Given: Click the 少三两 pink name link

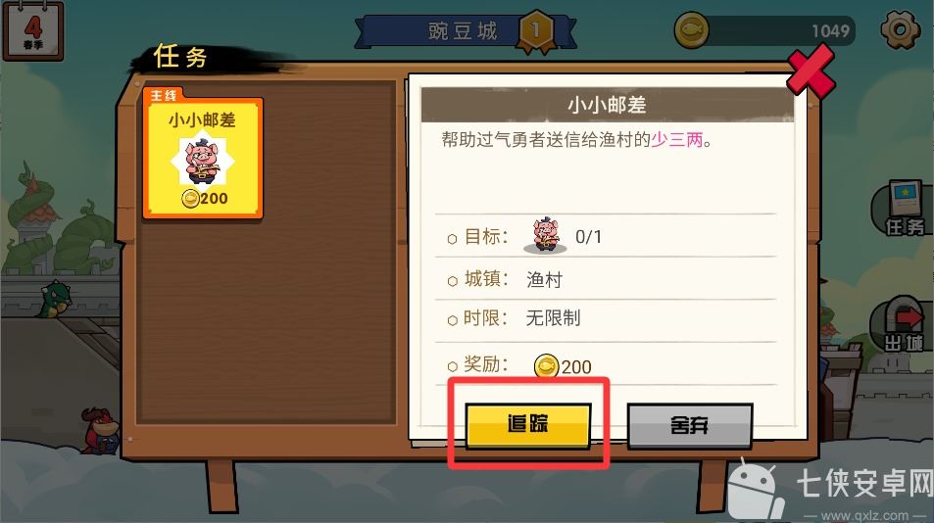Looking at the screenshot, I should pos(676,140).
